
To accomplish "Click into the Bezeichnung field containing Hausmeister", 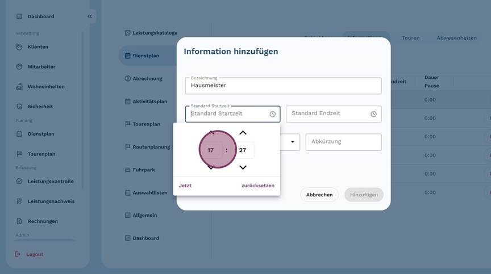I will 283,86.
